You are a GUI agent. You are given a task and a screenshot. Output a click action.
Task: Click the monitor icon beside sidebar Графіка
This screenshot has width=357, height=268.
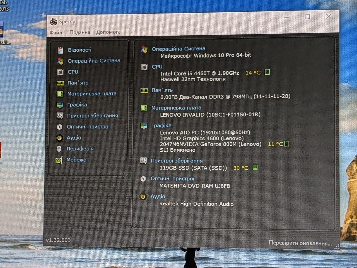[x=60, y=105]
